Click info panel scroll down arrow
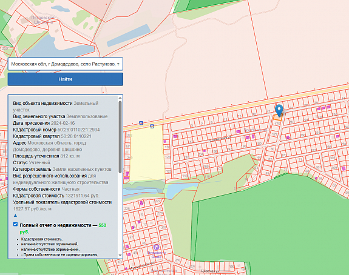The image size is (349, 275). (x=120, y=255)
